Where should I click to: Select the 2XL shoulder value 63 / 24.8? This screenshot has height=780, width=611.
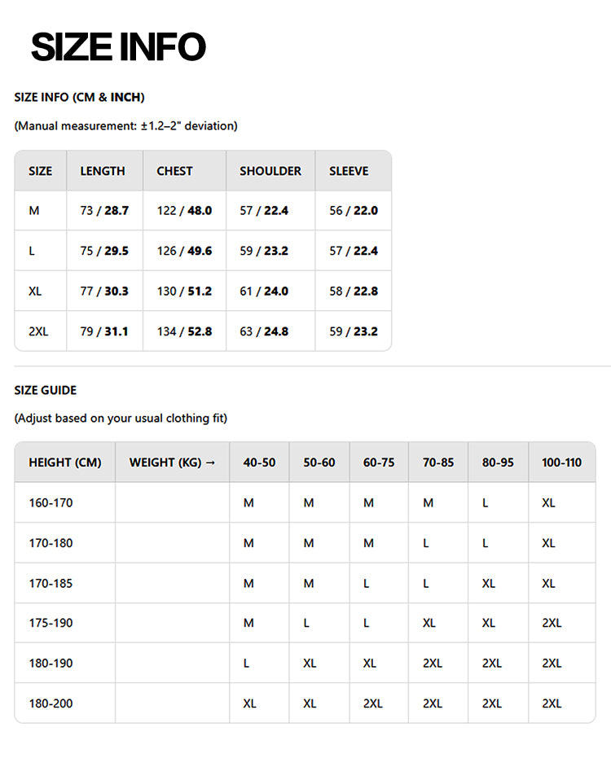264,331
